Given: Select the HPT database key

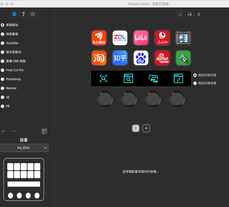Looking at the screenshot, I should coord(183,38).
